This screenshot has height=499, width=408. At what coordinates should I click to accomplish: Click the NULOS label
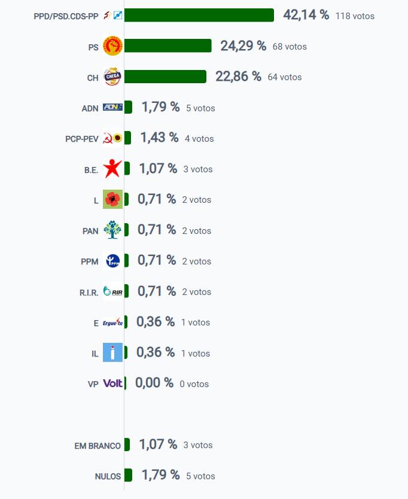[x=108, y=476]
